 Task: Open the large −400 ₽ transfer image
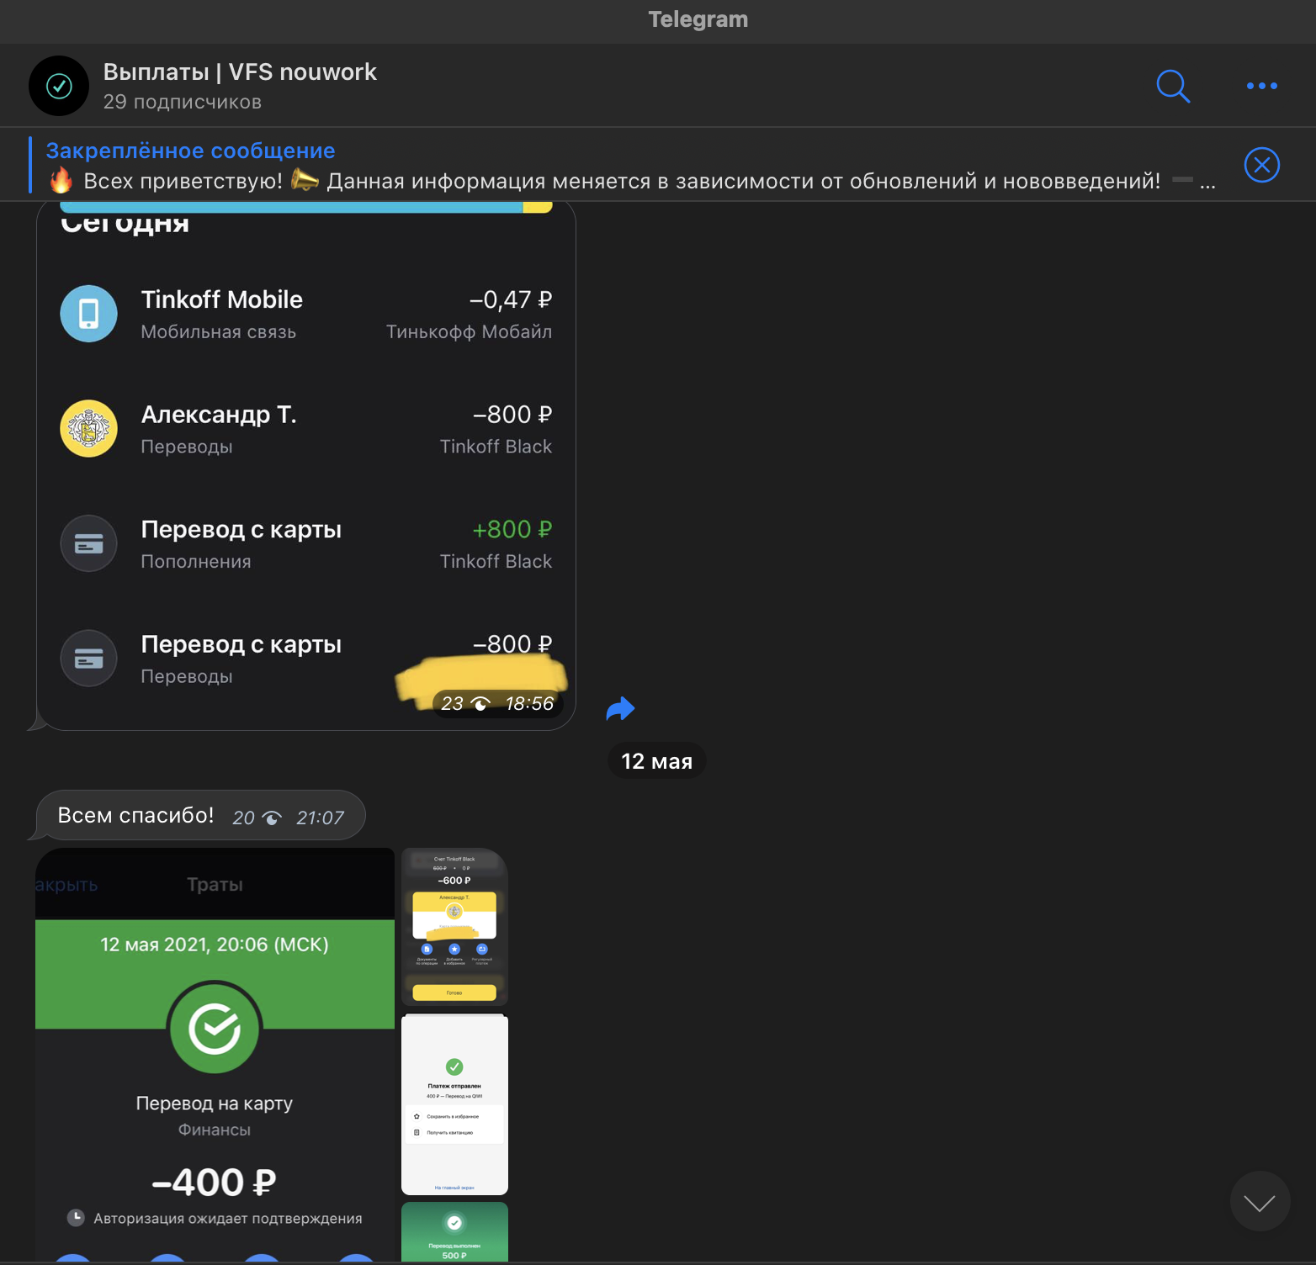[x=215, y=1054]
